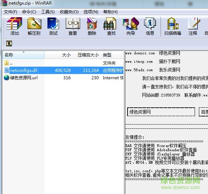Click the 网站QQ群:218563739 text
Image resolution: width=208 pixels, height=194 pixels.
[161, 95]
